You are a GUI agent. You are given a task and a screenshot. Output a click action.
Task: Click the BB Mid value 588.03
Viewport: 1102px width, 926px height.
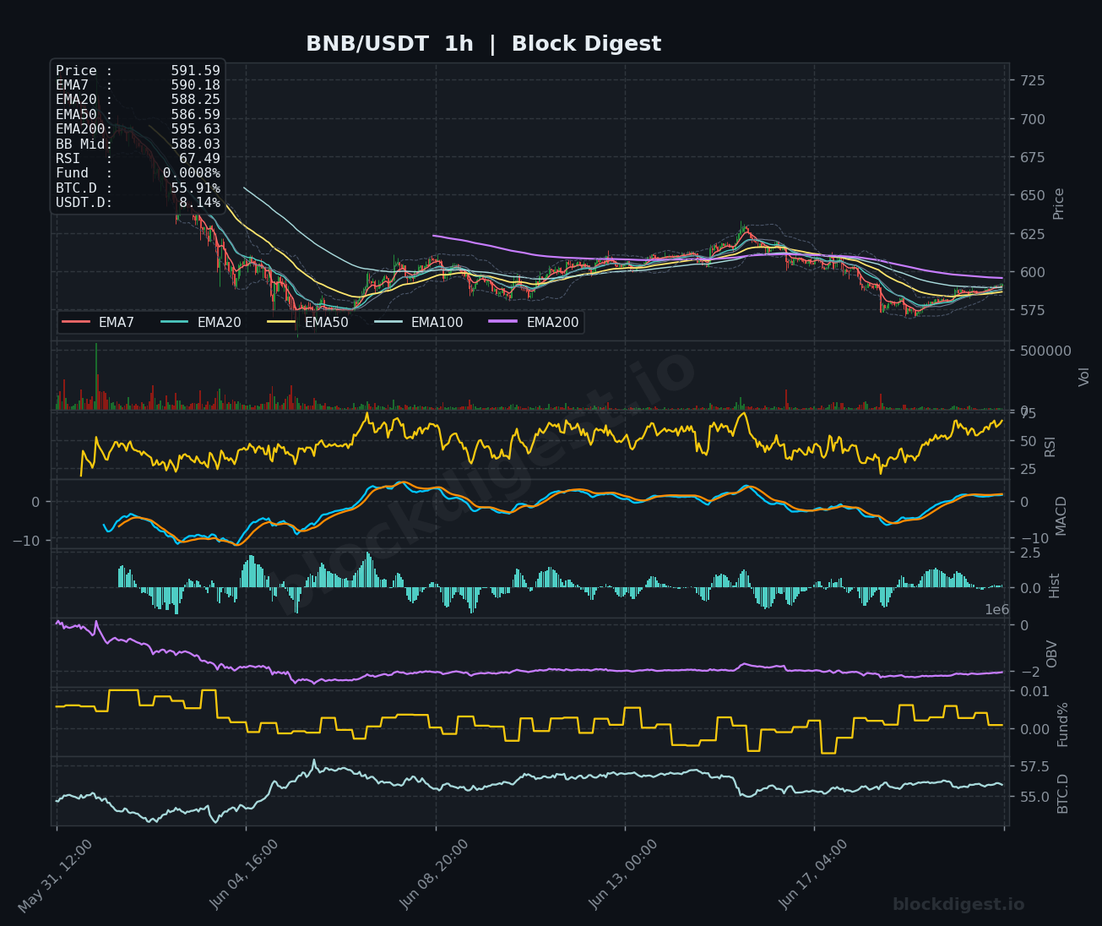pos(195,144)
